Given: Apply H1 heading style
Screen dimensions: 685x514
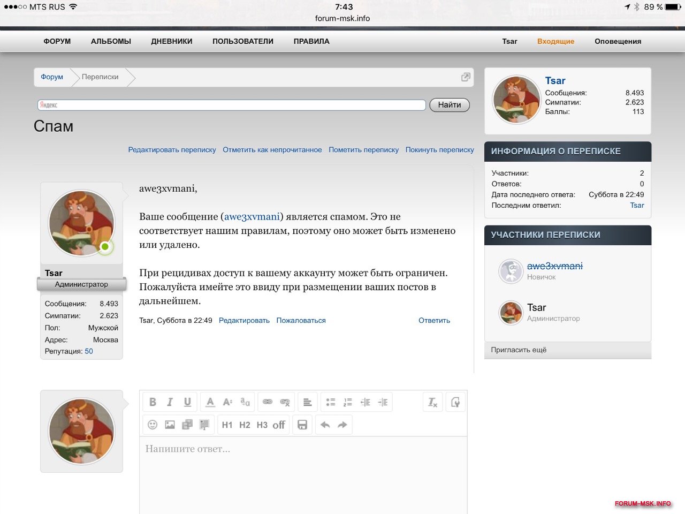Looking at the screenshot, I should [x=227, y=425].
